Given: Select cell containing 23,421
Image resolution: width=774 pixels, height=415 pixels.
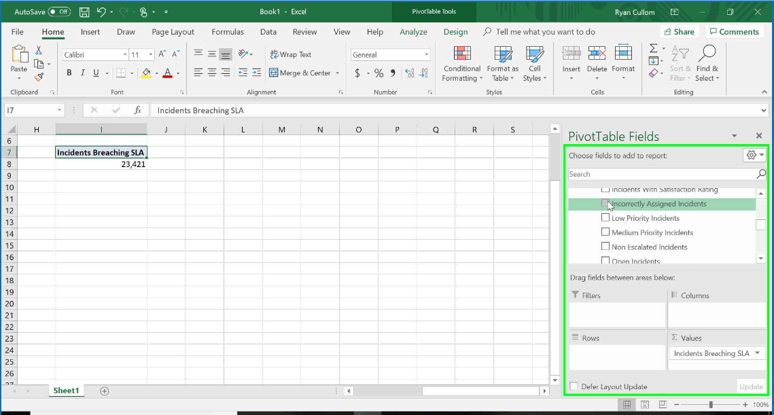Looking at the screenshot, I should coord(101,164).
